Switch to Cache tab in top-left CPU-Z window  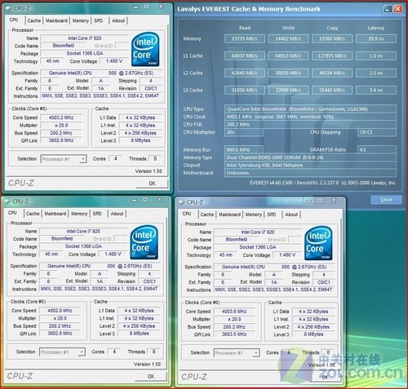coord(34,20)
